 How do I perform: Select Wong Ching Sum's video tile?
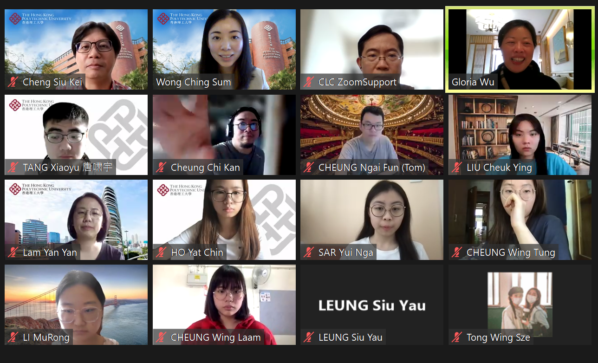pyautogui.click(x=224, y=49)
